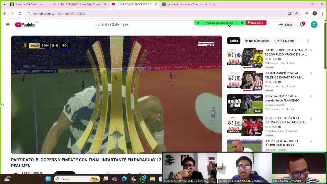This screenshot has width=327, height=184.
Task: Open YouTube notifications bell
Action: tap(302, 25)
